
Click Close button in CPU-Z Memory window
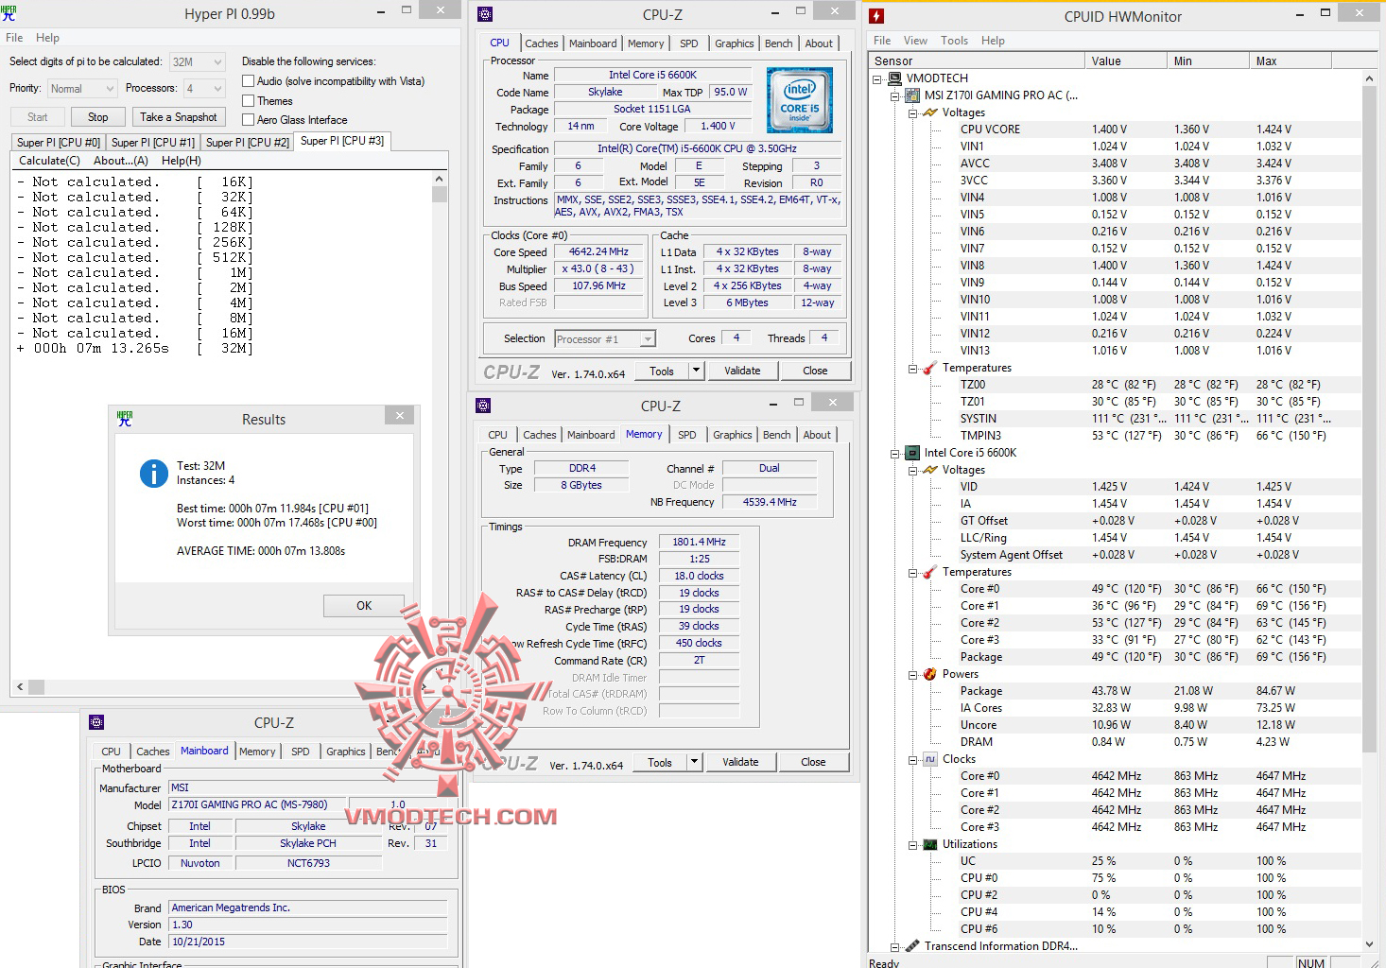(813, 762)
